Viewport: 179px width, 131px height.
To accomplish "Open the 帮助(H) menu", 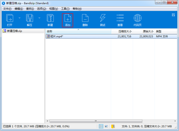I will click(x=77, y=9).
